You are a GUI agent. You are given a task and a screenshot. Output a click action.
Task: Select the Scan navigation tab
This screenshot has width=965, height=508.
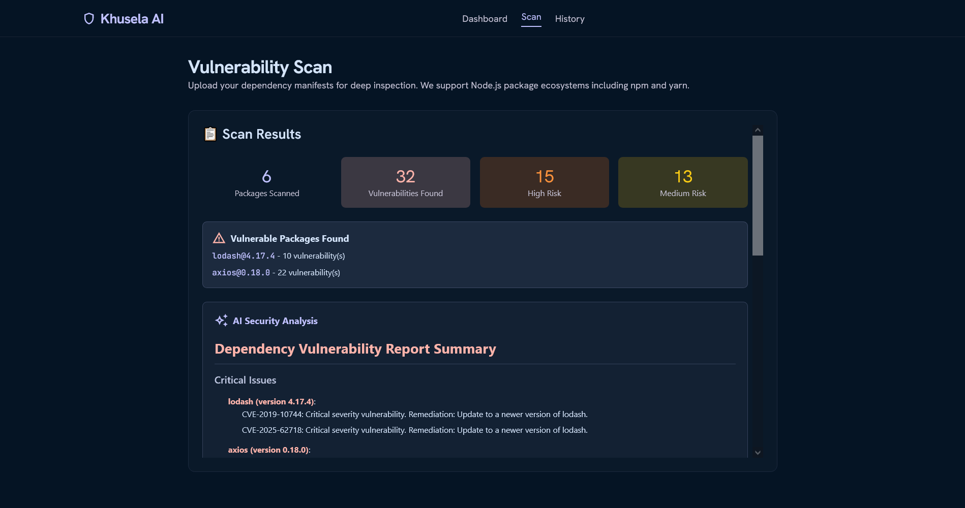[531, 17]
